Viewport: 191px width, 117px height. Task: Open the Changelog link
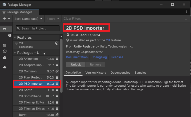coord(99,57)
